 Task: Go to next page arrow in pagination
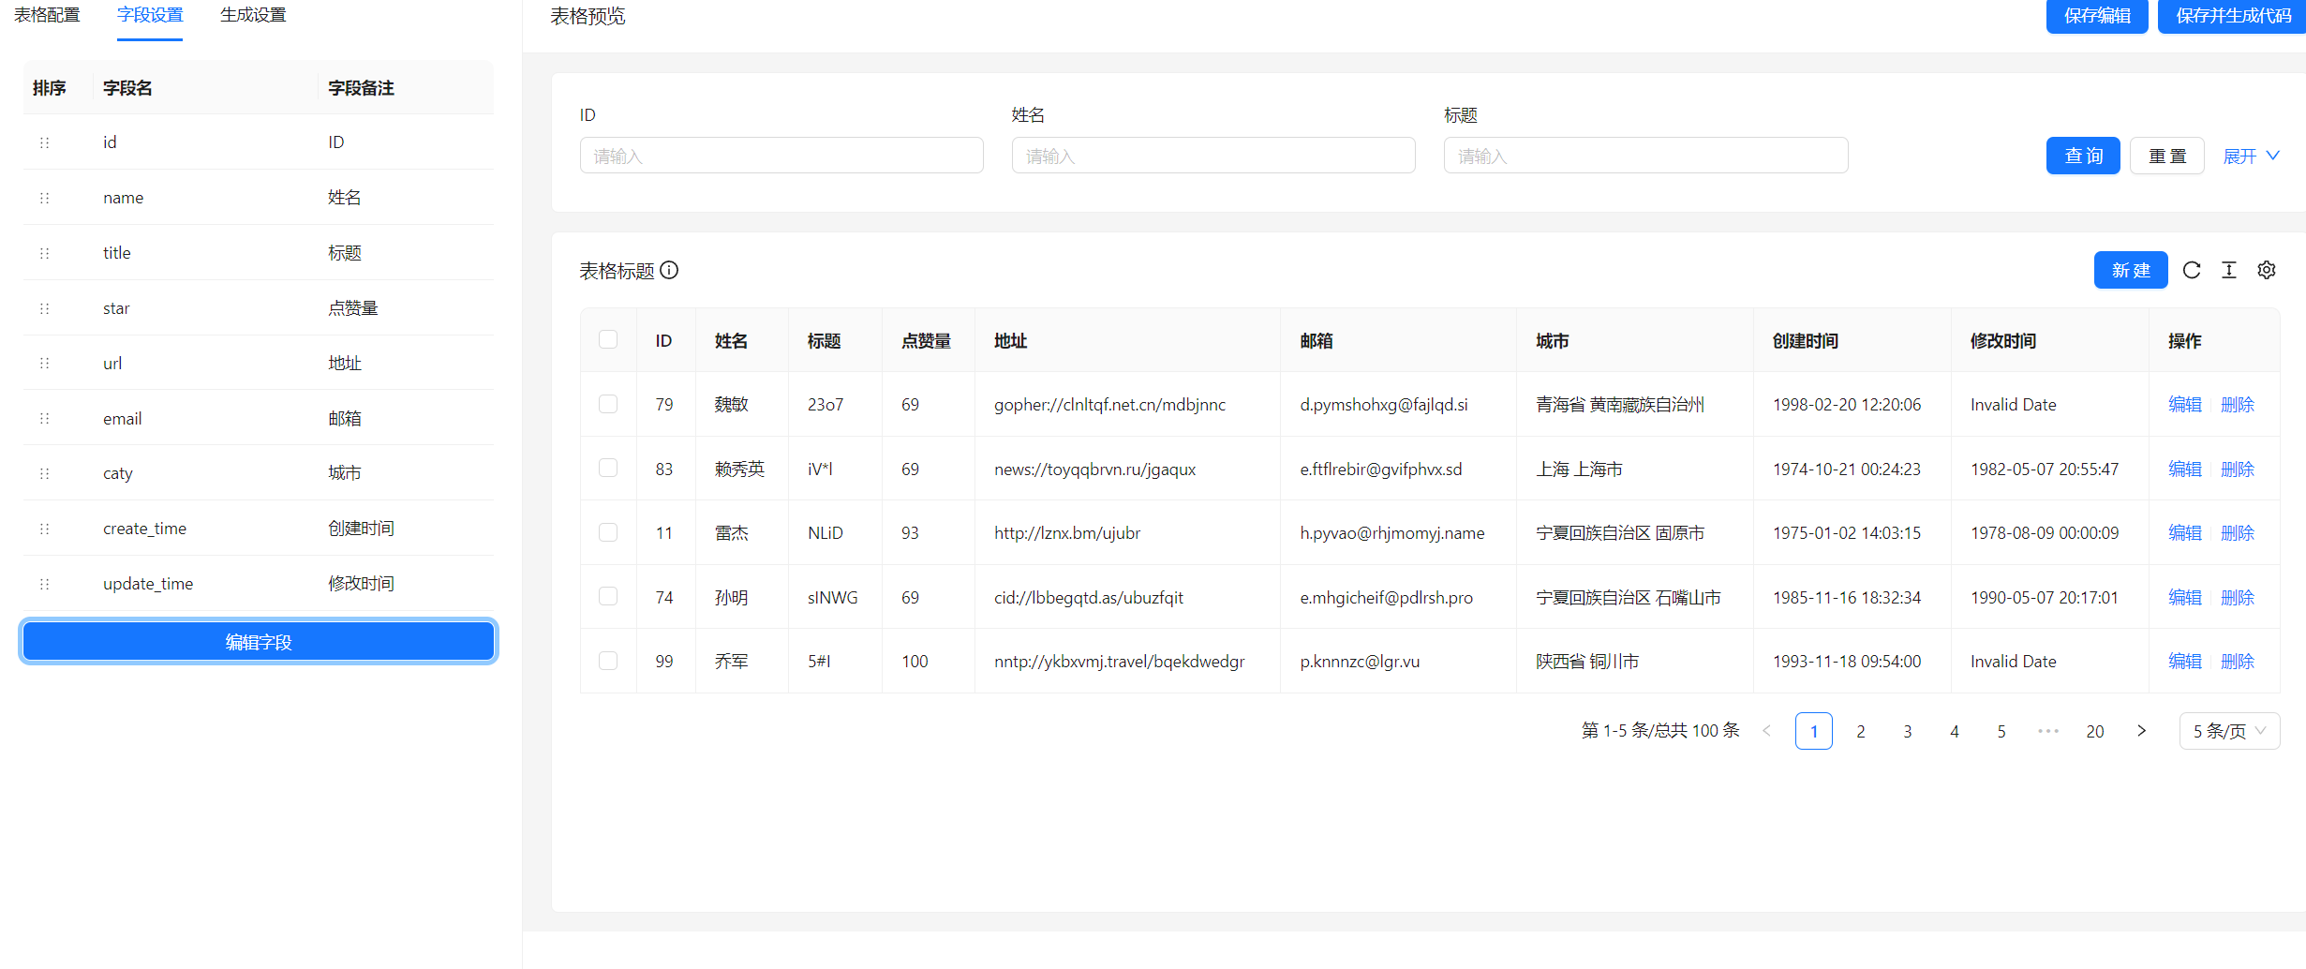(2141, 731)
